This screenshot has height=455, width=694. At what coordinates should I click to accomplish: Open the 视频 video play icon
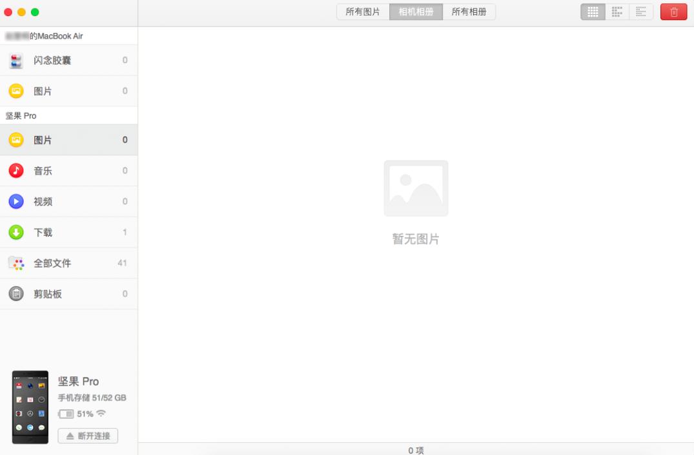(16, 202)
